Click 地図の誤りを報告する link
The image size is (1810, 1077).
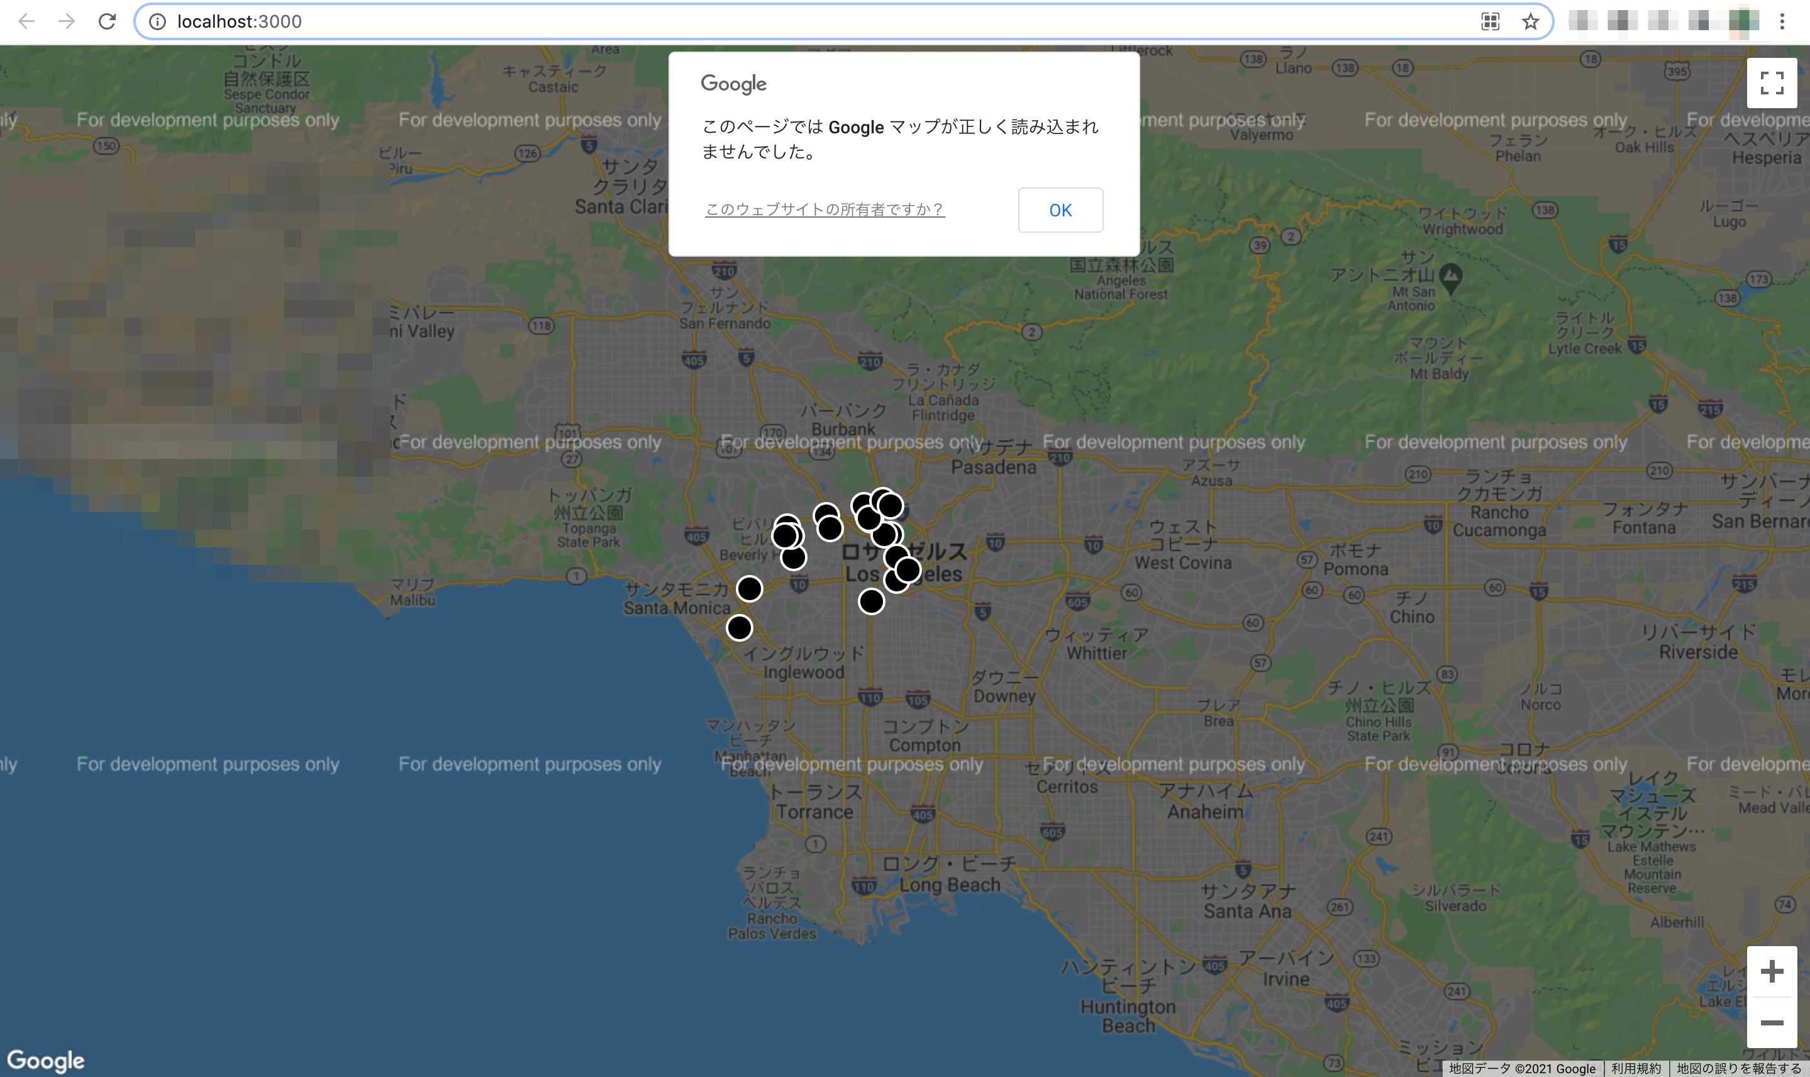click(1738, 1068)
